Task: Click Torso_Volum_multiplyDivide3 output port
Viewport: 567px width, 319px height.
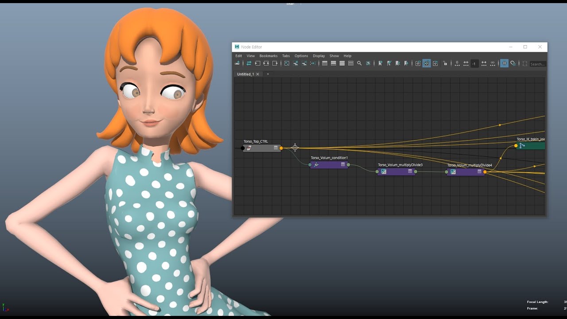Action: tap(416, 171)
